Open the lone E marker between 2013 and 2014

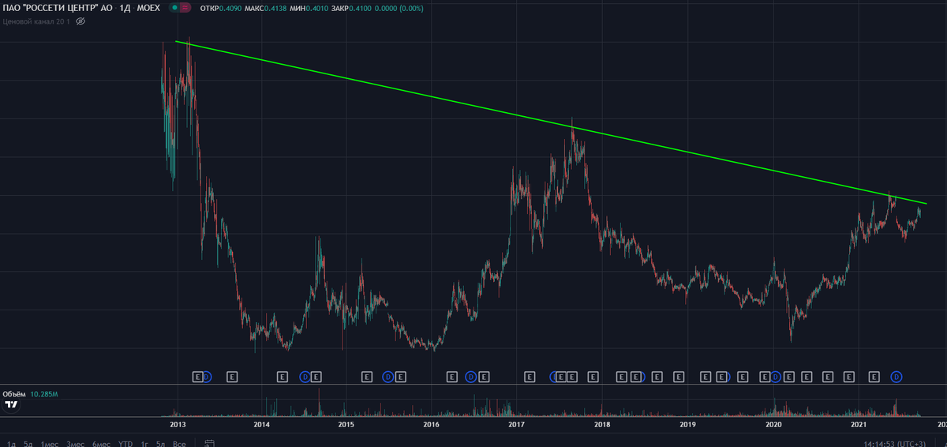click(232, 377)
